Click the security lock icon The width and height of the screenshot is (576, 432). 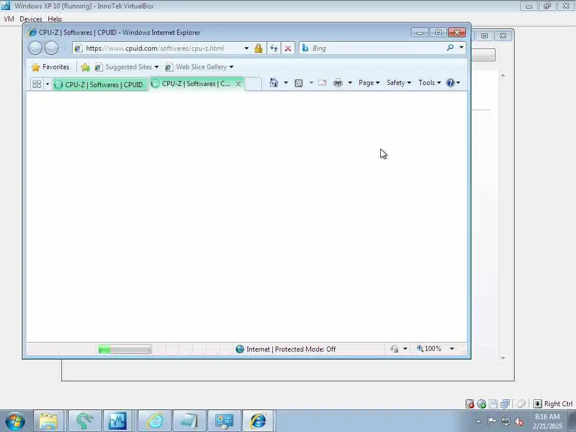pos(258,48)
